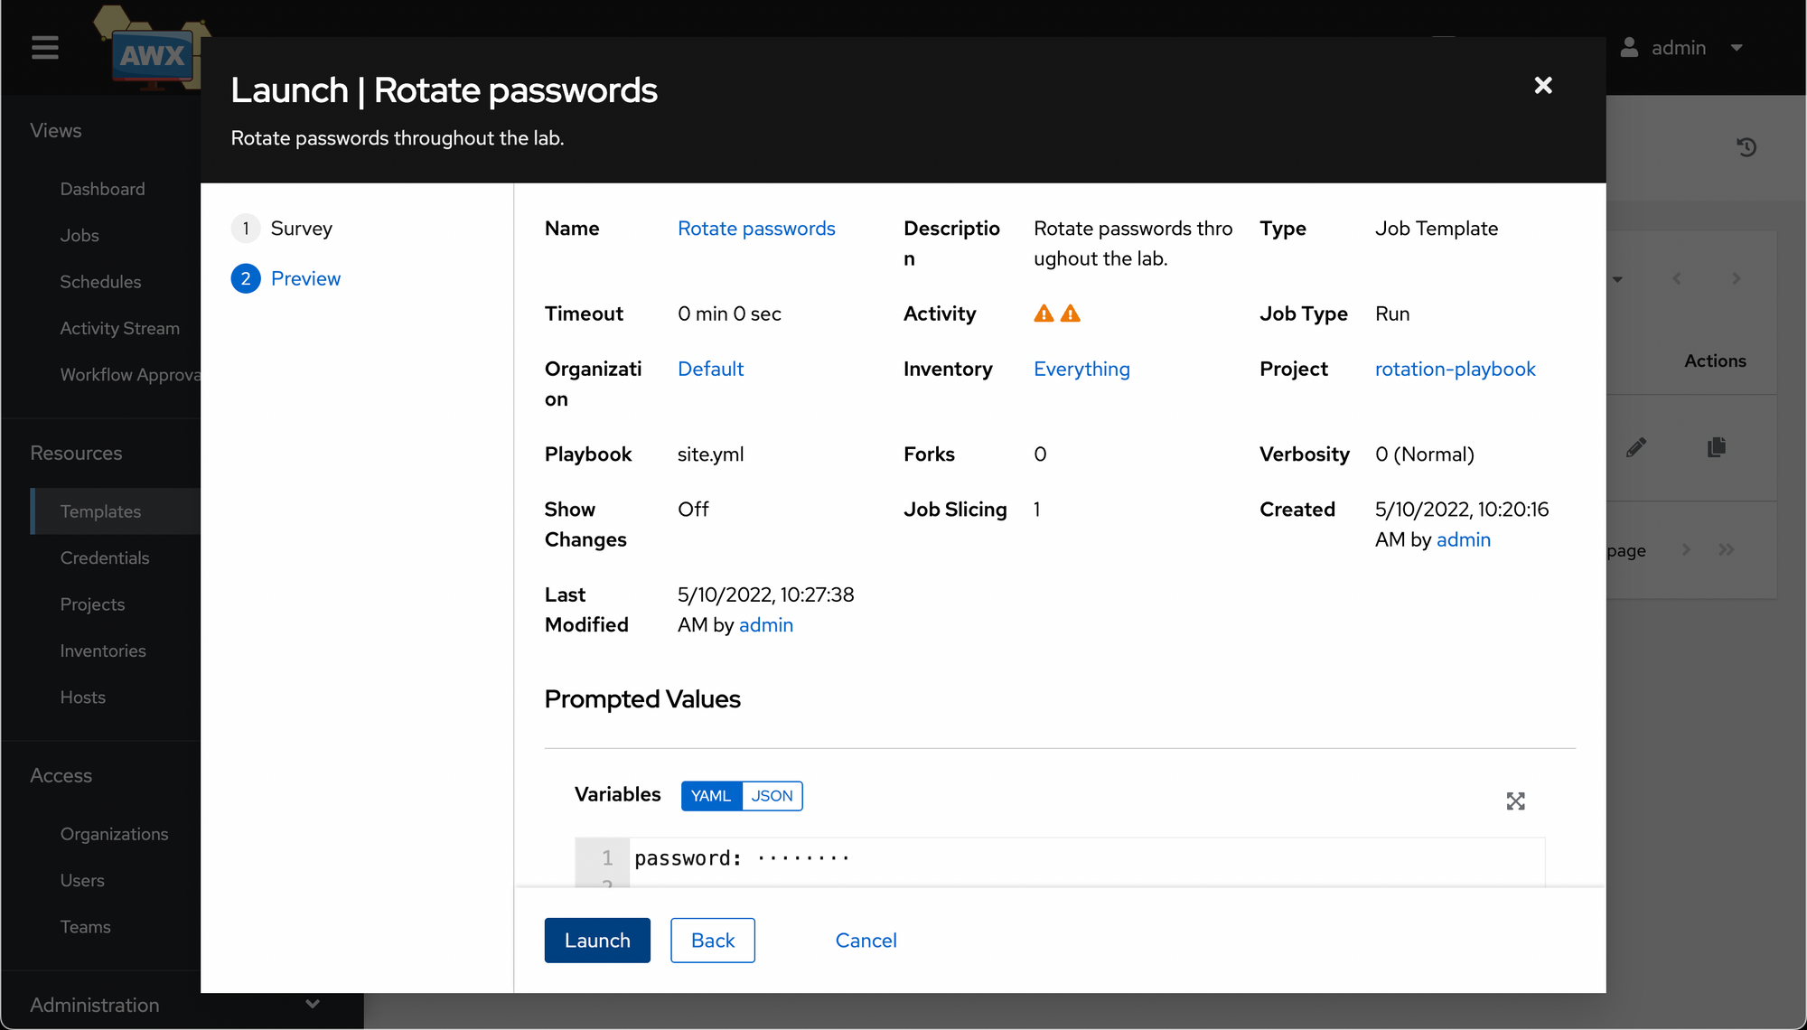
Task: Expand the Administration section chevron
Action: coord(313,1004)
